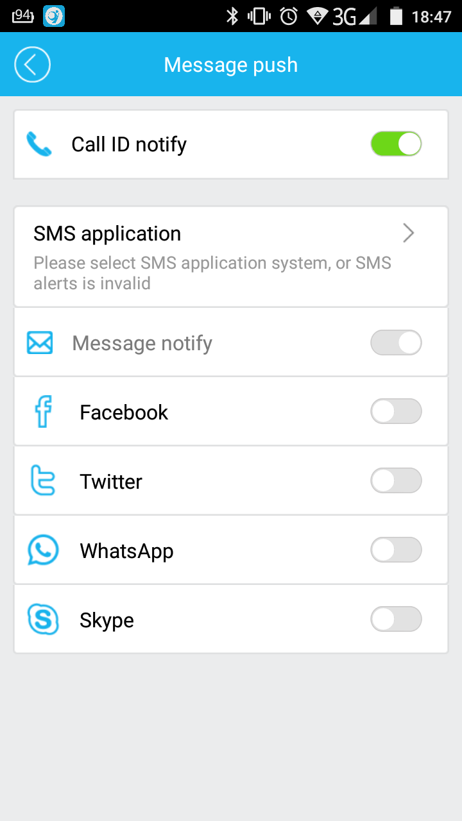462x821 pixels.
Task: Select the Skype text label
Action: point(107,620)
